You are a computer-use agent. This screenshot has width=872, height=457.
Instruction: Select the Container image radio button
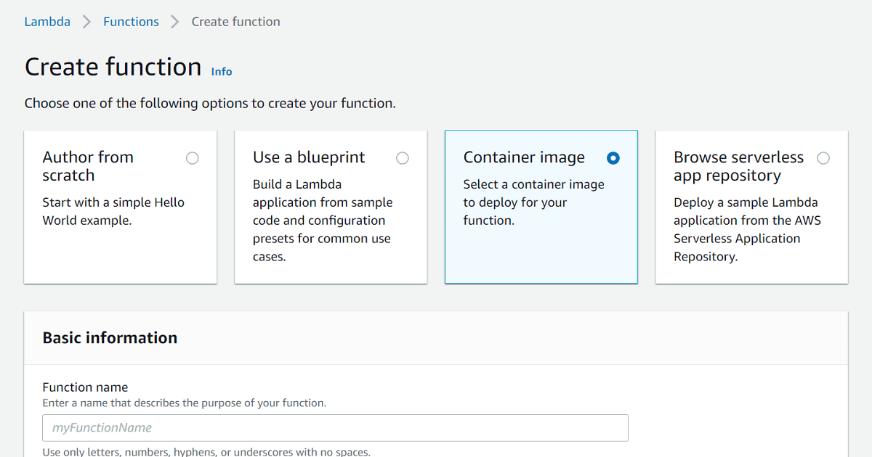[x=613, y=158]
